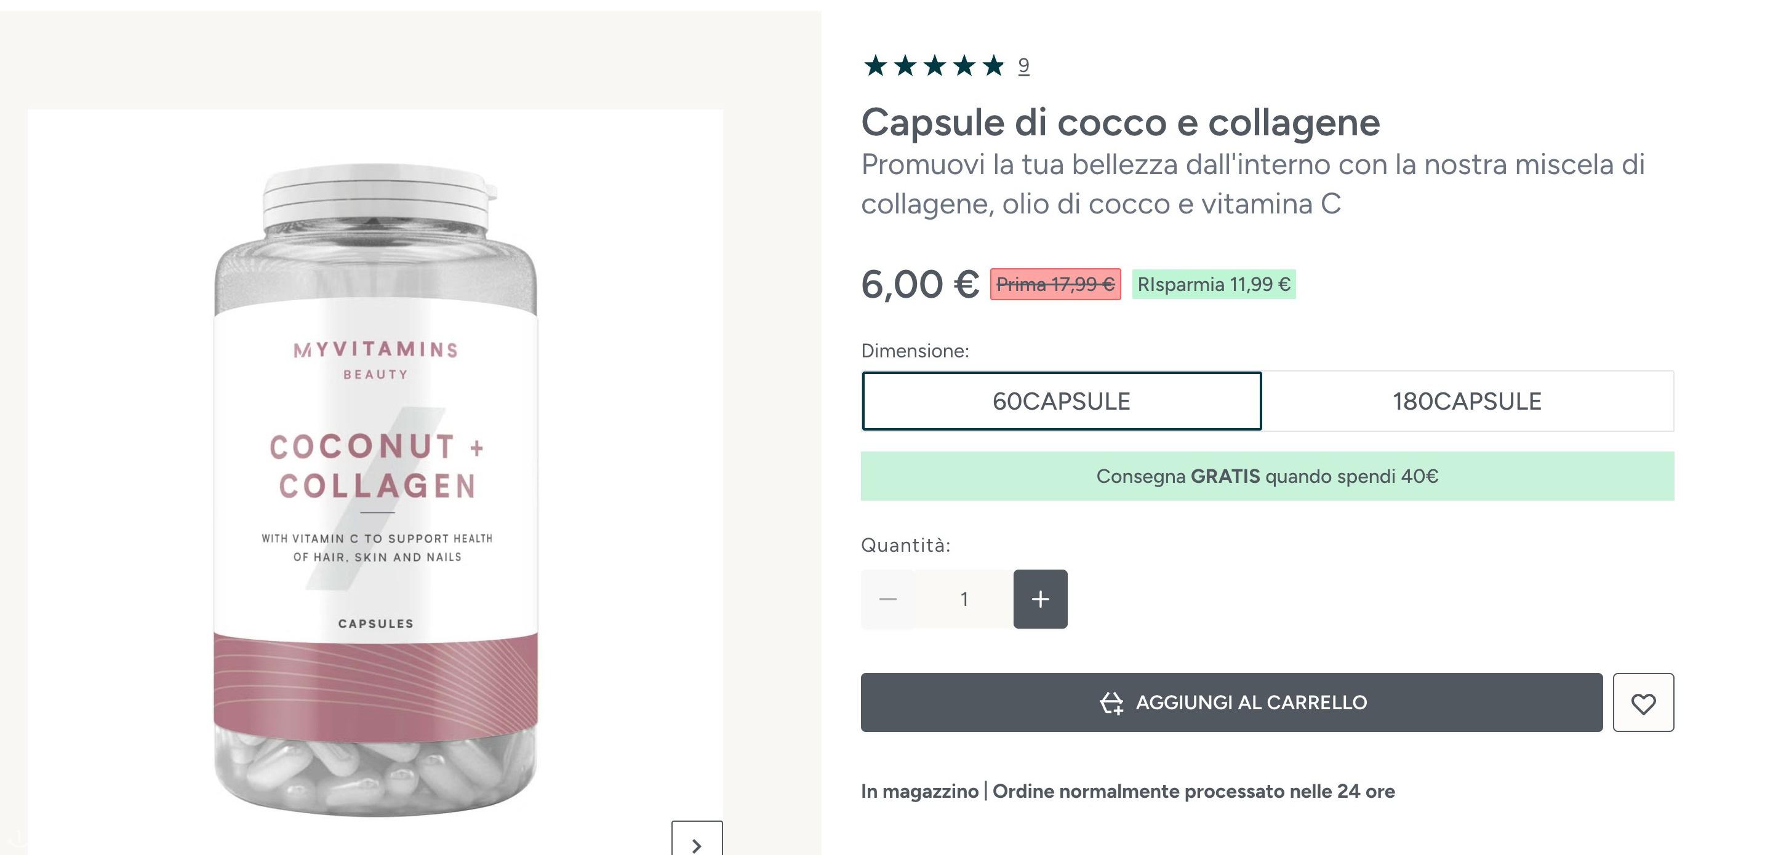This screenshot has width=1765, height=855.
Task: Click AGGIUNGI AL CARRELLO button
Action: point(1231,702)
